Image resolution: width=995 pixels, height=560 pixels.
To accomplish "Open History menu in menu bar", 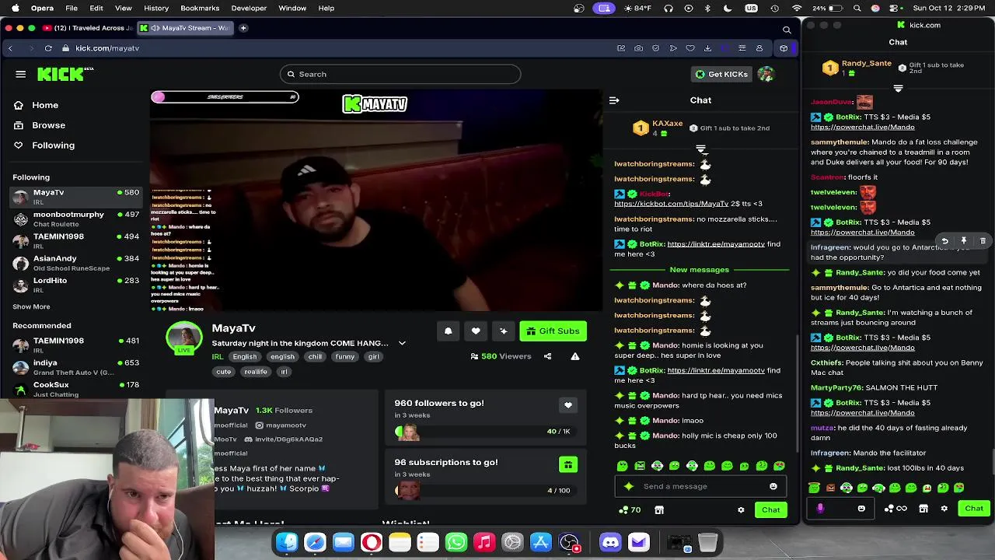I will [156, 8].
